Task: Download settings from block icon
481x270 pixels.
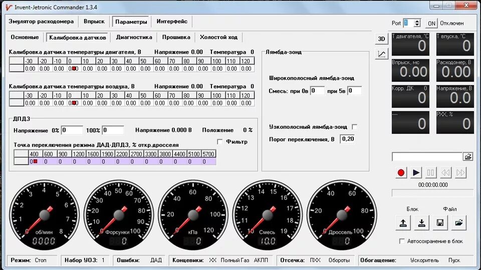Action: (421, 223)
